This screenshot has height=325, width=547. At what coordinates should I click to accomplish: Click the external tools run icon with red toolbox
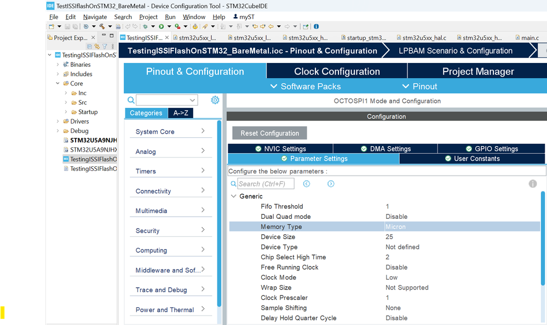click(177, 26)
